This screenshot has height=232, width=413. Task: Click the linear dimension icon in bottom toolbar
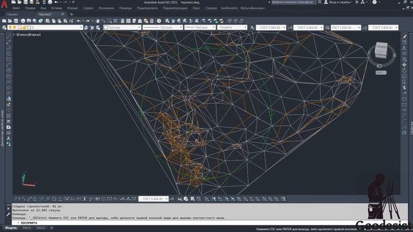pos(17,199)
